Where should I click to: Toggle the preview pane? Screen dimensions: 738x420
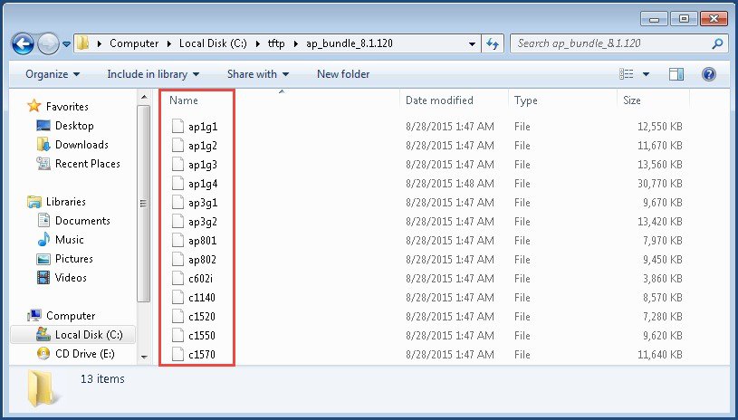pyautogui.click(x=676, y=74)
